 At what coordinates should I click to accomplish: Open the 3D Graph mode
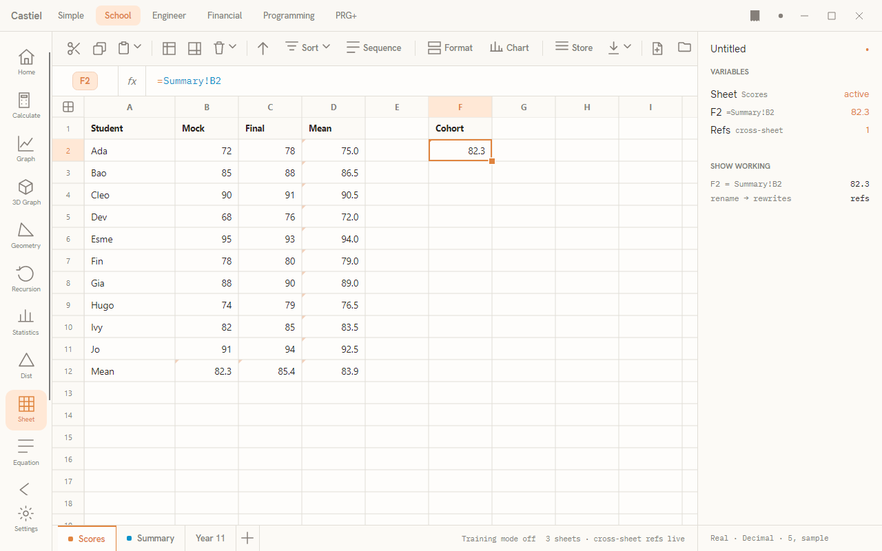(x=26, y=192)
